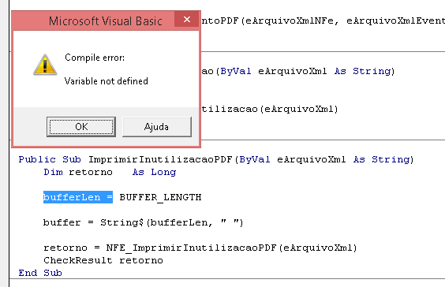Click the 'buffer = String$' code line
The height and width of the screenshot is (287, 445).
(x=144, y=222)
